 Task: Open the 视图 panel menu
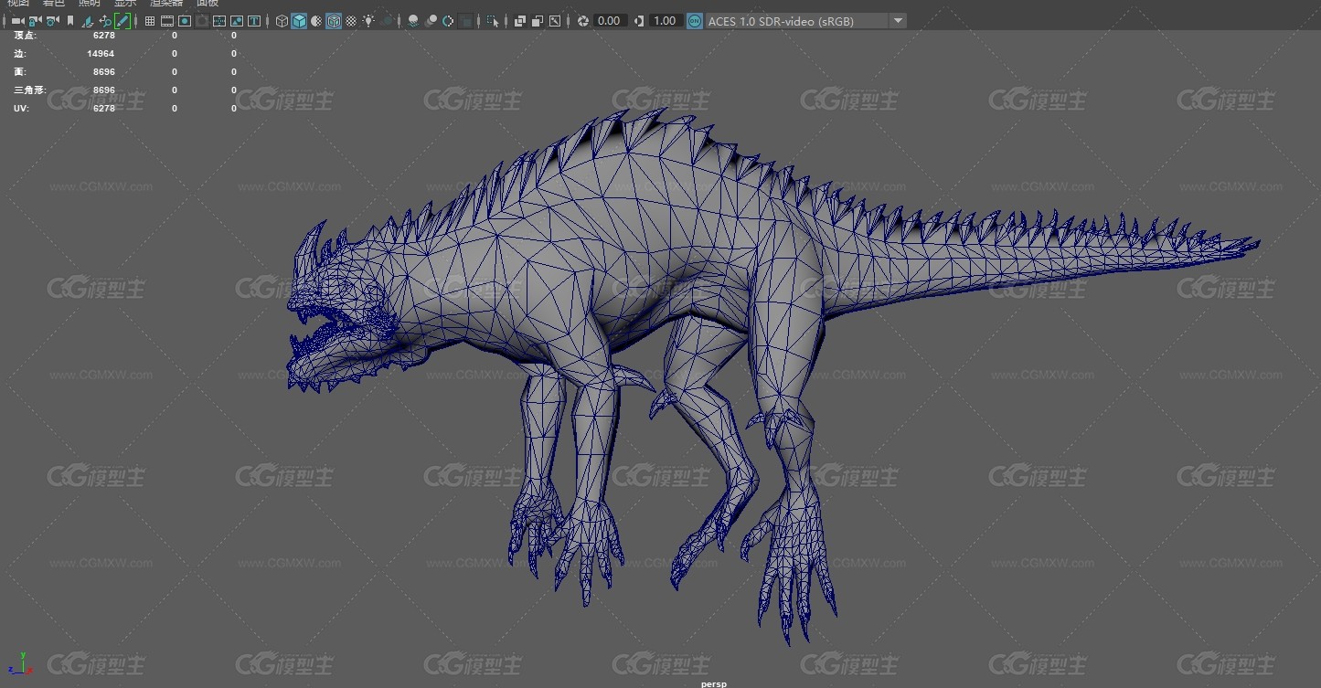(18, 3)
